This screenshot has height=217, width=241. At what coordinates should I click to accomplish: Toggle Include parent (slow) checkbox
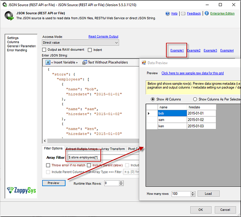pyautogui.click(x=89, y=165)
